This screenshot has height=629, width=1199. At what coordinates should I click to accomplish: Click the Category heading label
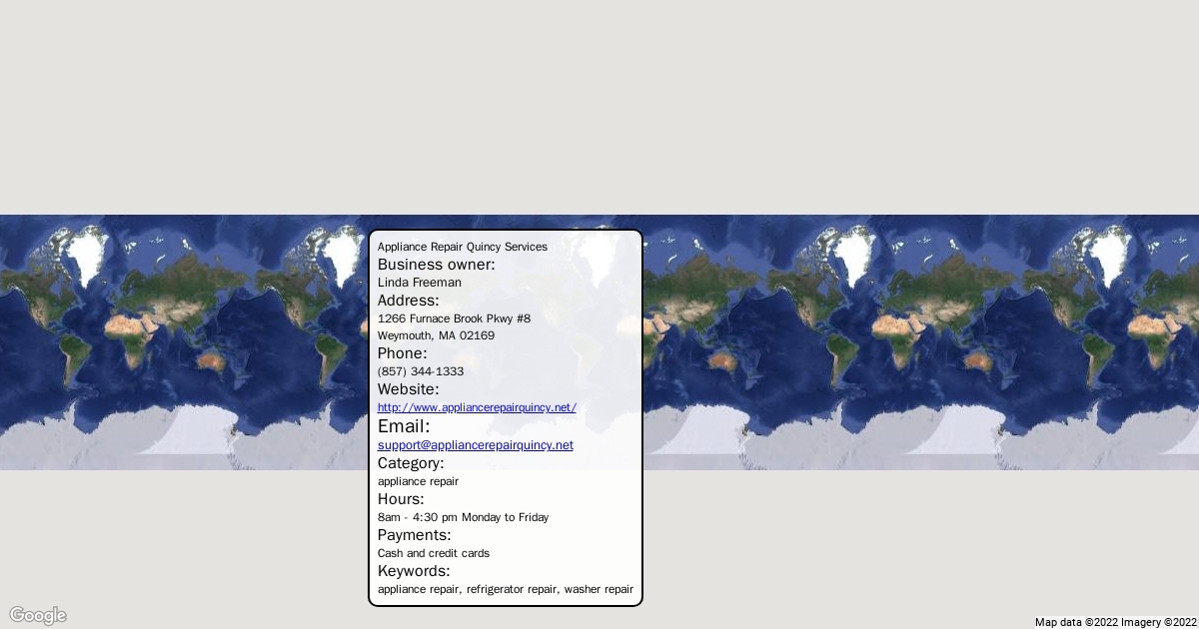[x=411, y=463]
